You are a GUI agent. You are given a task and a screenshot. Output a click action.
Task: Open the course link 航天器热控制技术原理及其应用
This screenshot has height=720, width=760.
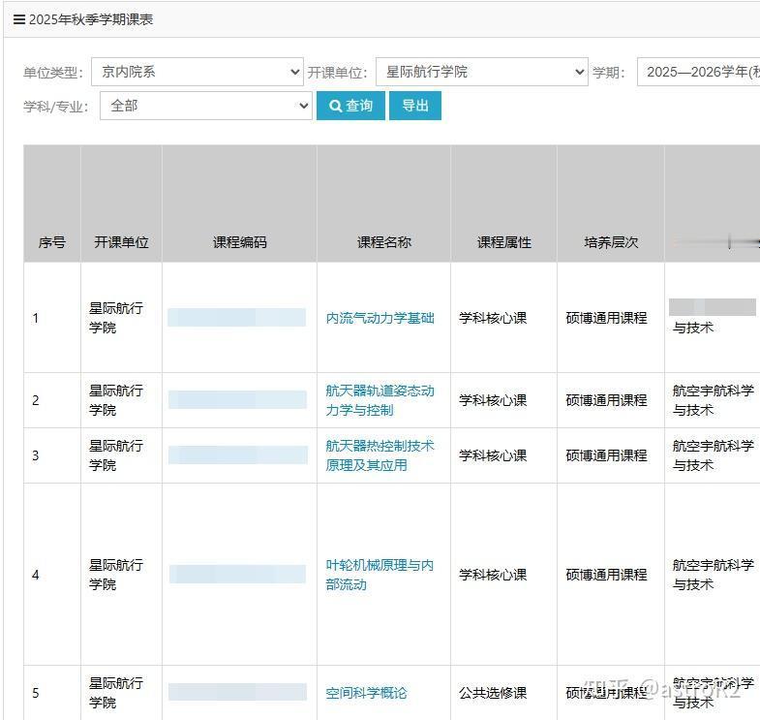(x=380, y=455)
